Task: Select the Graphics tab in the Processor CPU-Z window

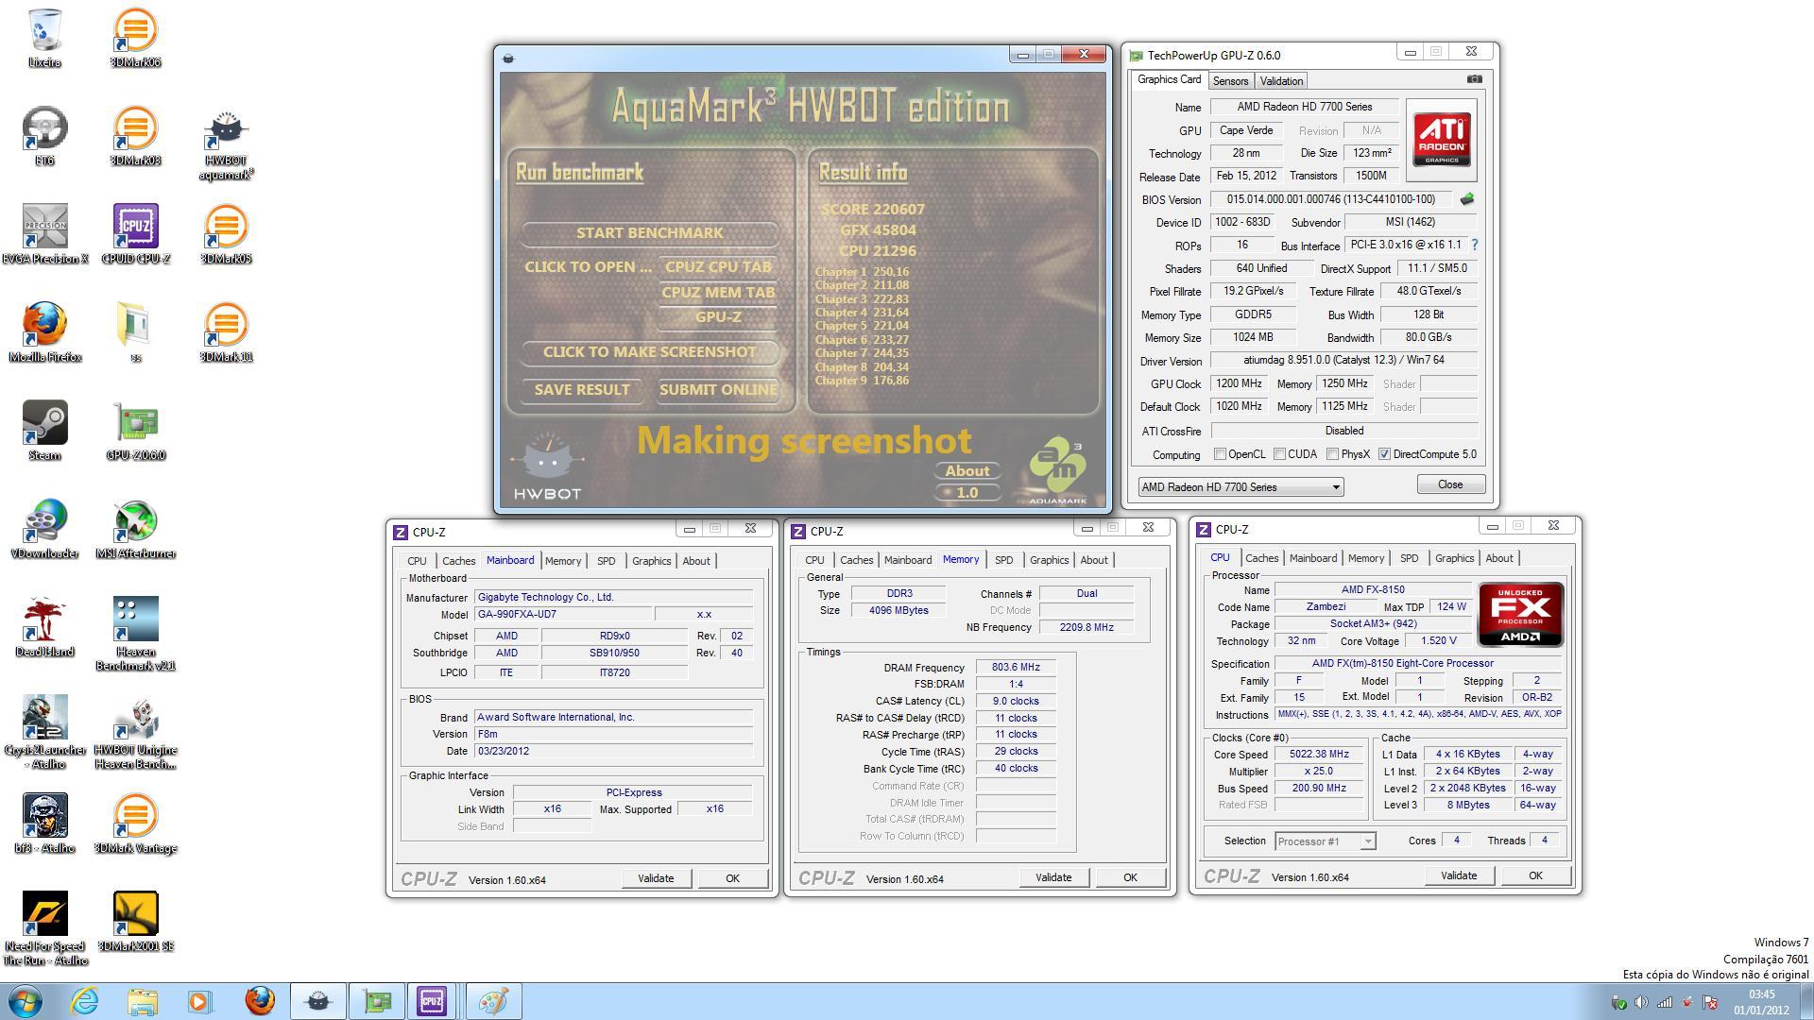Action: (x=1454, y=558)
